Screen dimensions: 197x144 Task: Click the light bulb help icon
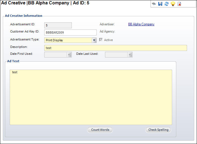(x=173, y=4)
